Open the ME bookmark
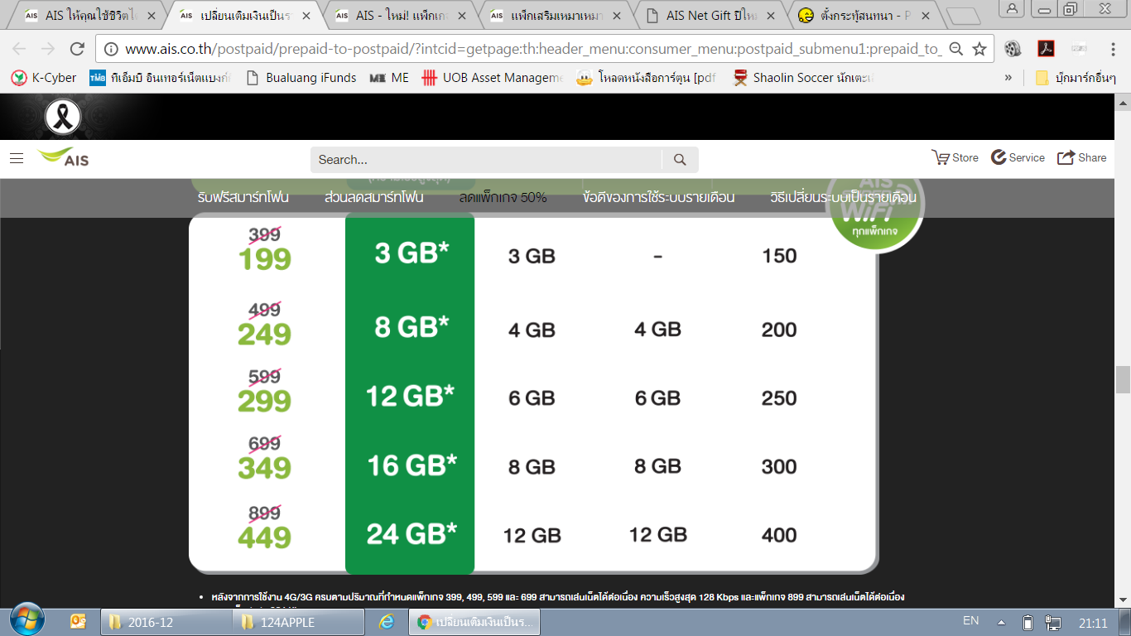Viewport: 1131px width, 636px height. click(389, 78)
